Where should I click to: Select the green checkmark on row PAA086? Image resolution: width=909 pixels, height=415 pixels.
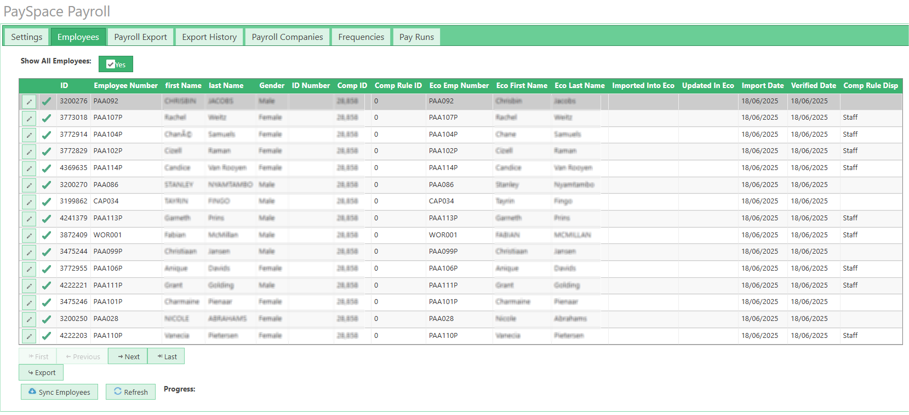coord(47,185)
